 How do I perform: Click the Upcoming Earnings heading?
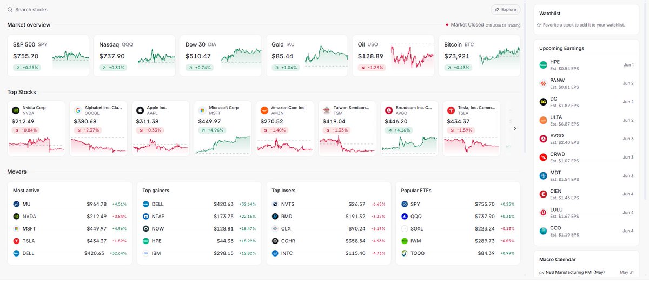tap(561, 48)
